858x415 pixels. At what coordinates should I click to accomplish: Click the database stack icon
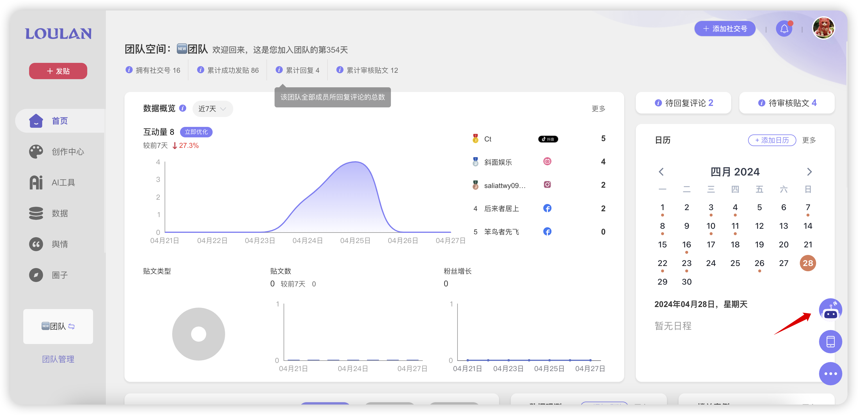coord(36,213)
